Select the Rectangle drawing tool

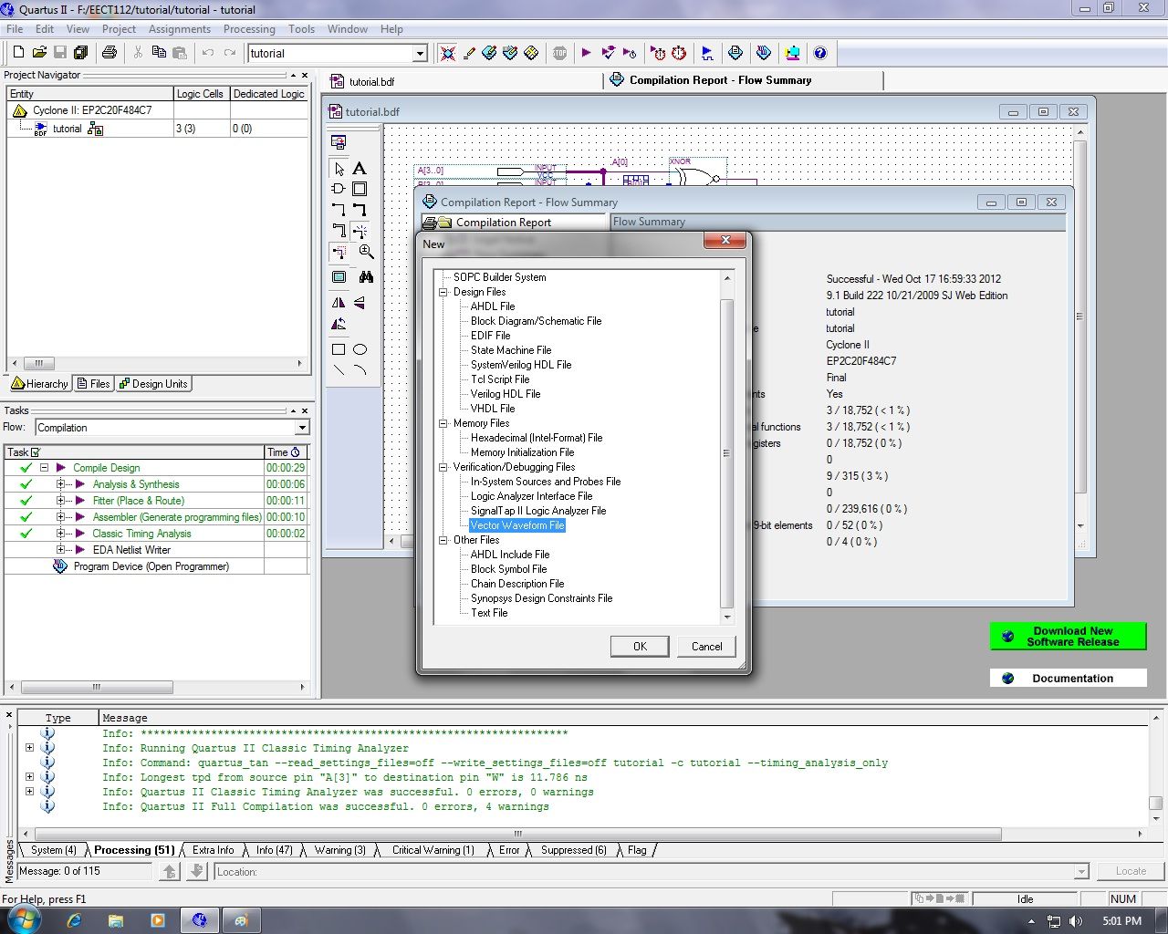338,348
